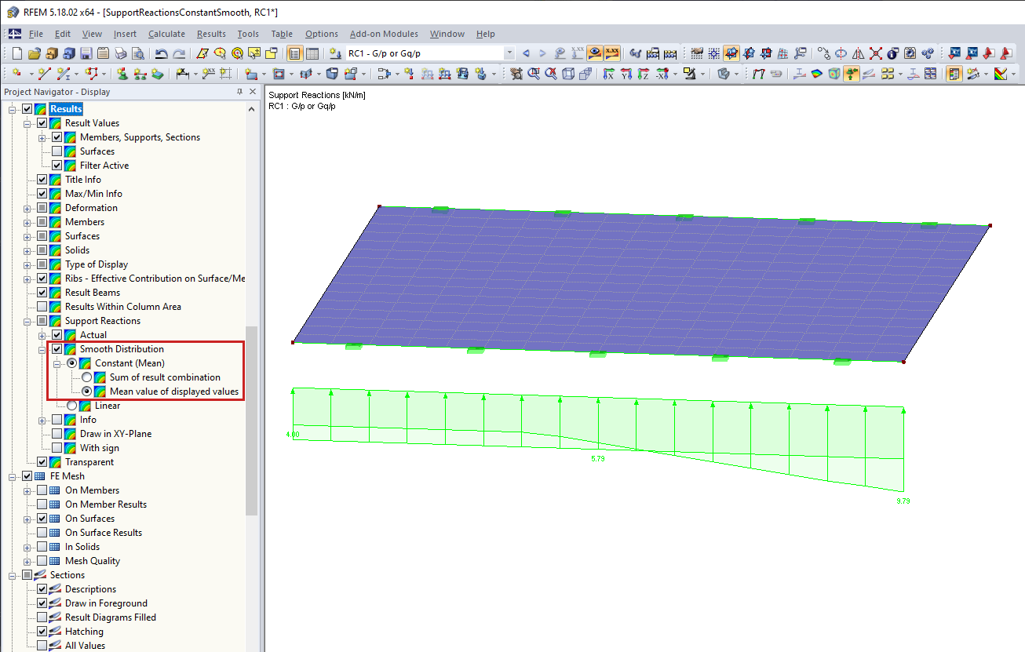The width and height of the screenshot is (1025, 652).
Task: Select the Linear radio option
Action: click(72, 406)
